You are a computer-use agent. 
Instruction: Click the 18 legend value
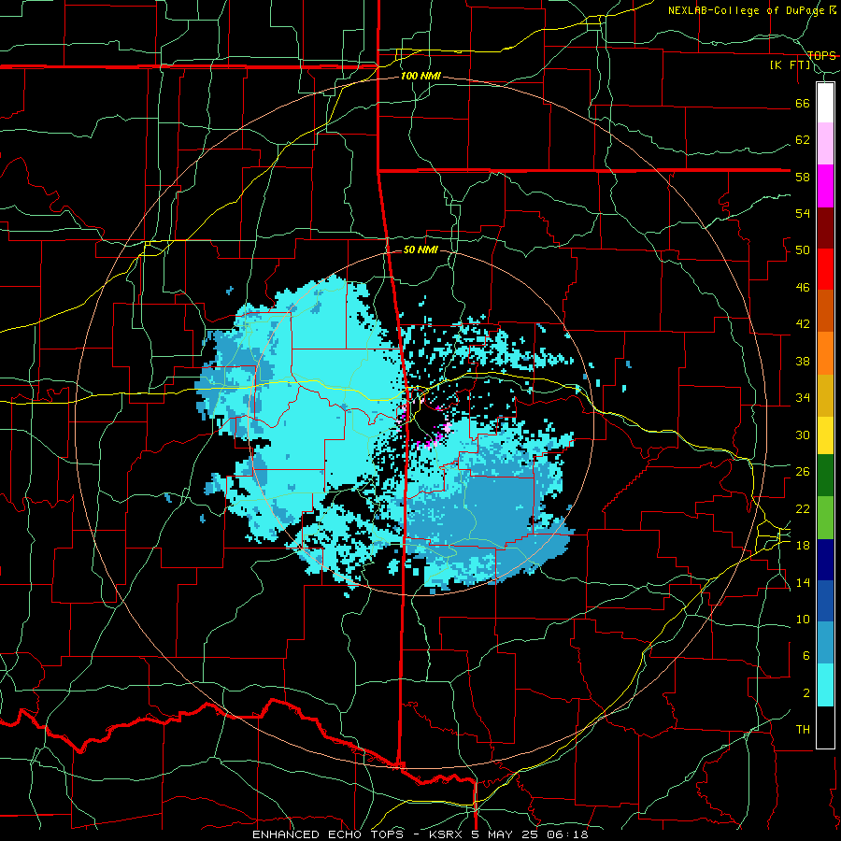click(803, 546)
